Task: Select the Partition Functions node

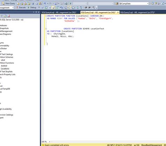Action: (7, 63)
